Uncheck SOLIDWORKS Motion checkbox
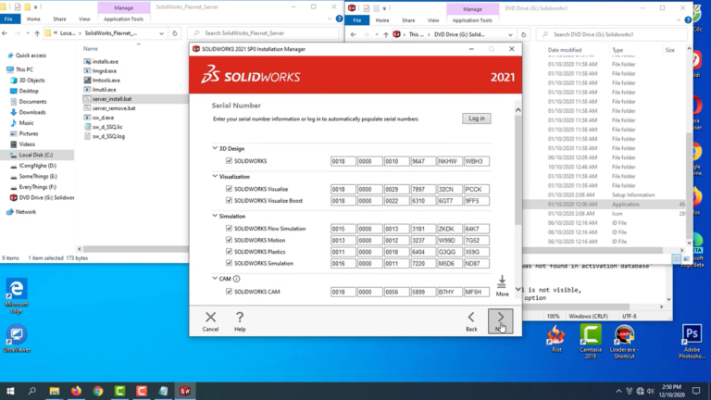 pos(229,240)
